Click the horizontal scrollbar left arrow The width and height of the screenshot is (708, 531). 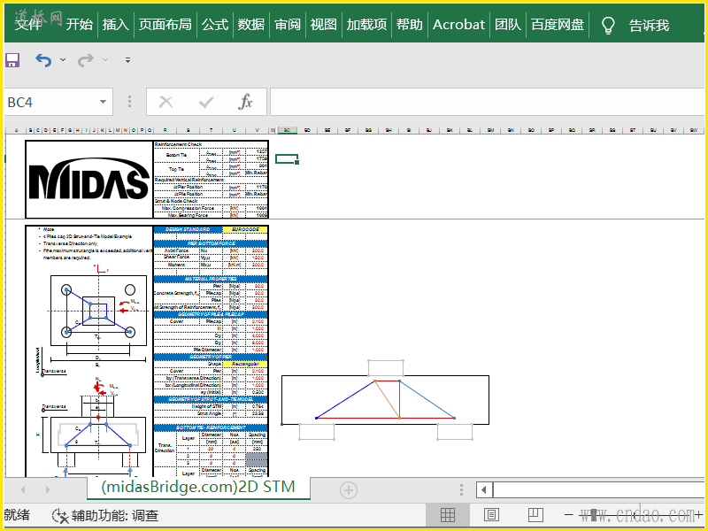[x=484, y=490]
